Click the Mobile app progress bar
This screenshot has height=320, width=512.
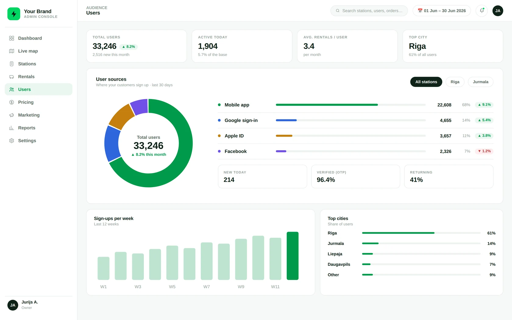click(350, 105)
